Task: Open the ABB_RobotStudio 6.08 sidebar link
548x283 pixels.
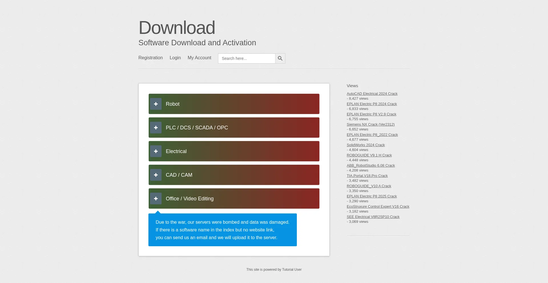Action: (370, 166)
